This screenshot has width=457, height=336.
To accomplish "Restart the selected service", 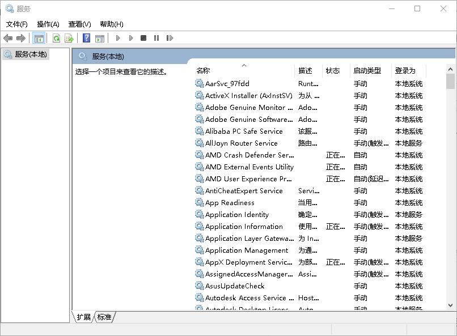I will coord(170,38).
